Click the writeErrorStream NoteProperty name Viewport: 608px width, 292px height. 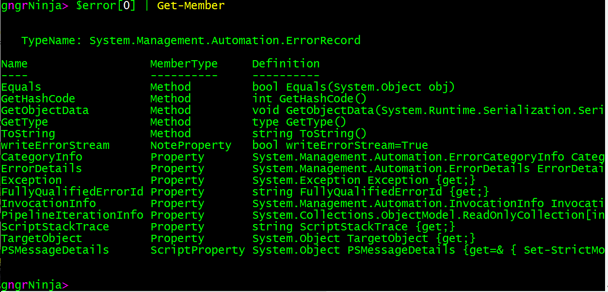click(x=55, y=145)
